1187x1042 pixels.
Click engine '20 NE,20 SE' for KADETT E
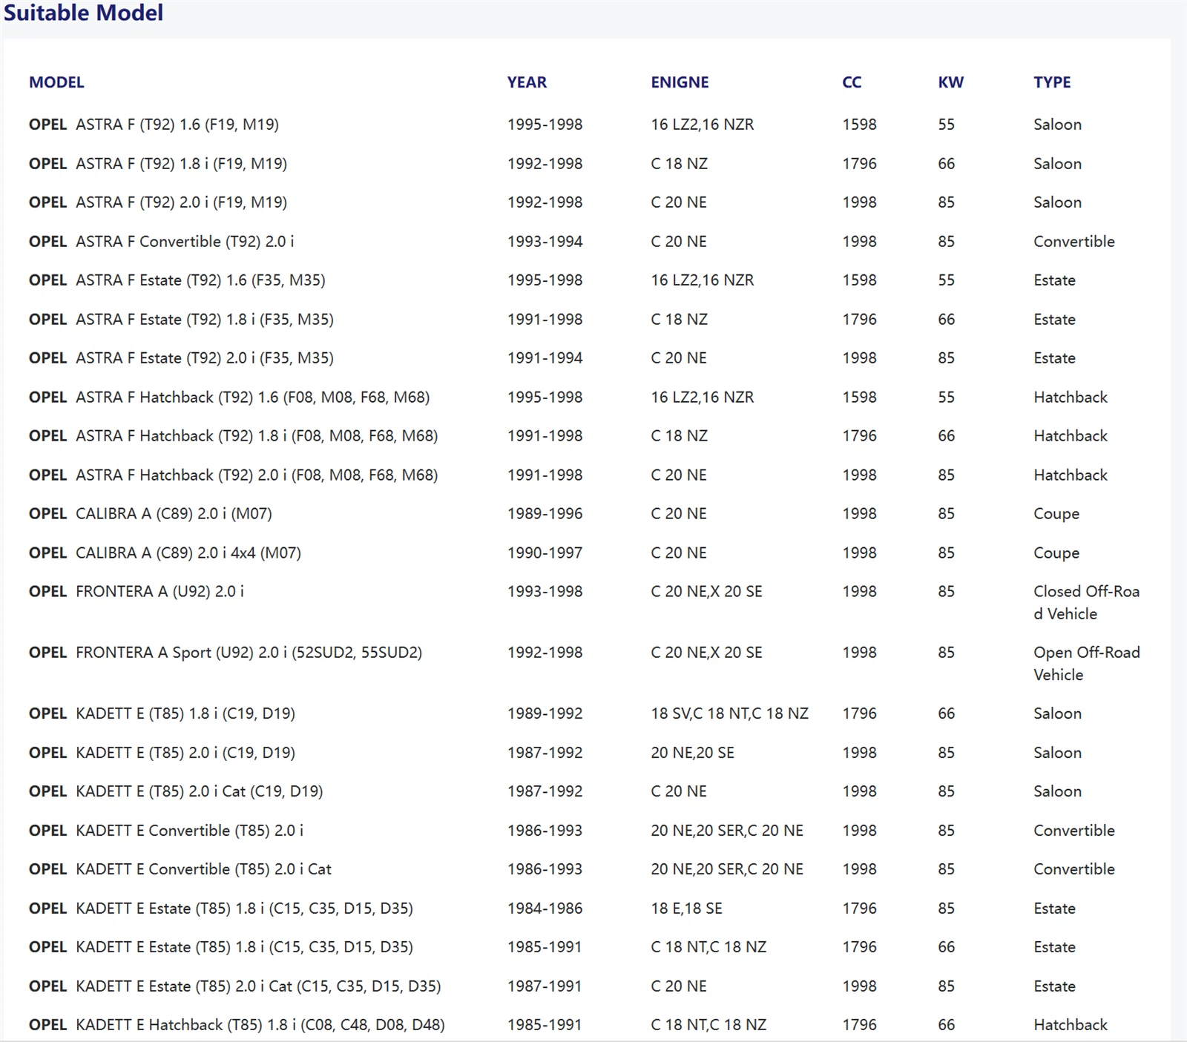[692, 753]
